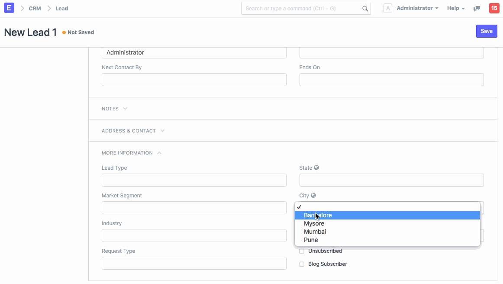
Task: Go to CRM breadcrumb link
Action: 35,8
